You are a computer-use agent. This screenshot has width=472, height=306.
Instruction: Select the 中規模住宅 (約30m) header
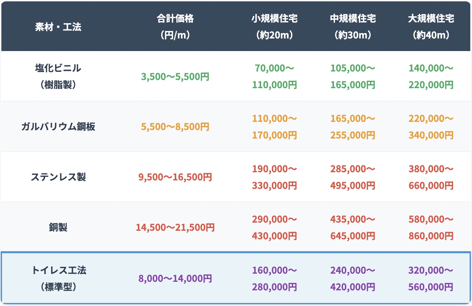[353, 27]
